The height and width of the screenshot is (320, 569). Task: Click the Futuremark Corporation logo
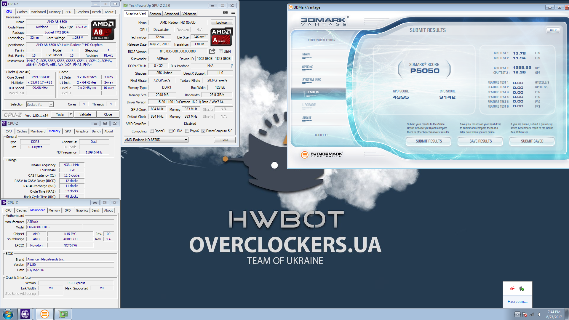pyautogui.click(x=322, y=155)
